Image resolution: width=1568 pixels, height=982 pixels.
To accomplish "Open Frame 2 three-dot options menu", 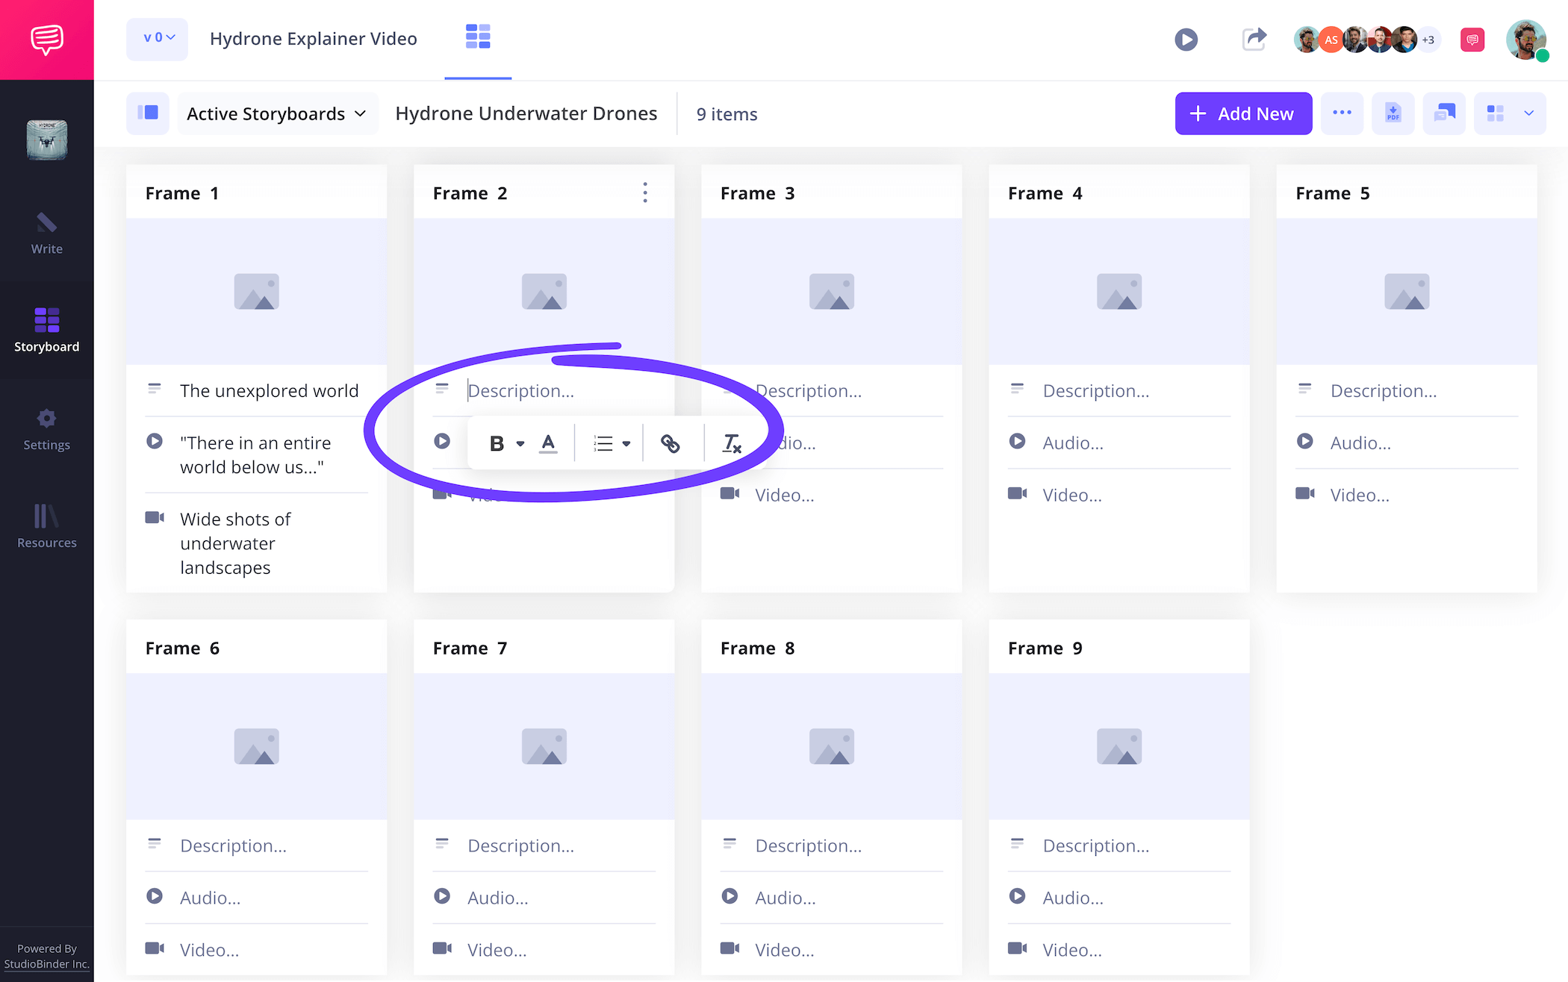I will pos(645,193).
